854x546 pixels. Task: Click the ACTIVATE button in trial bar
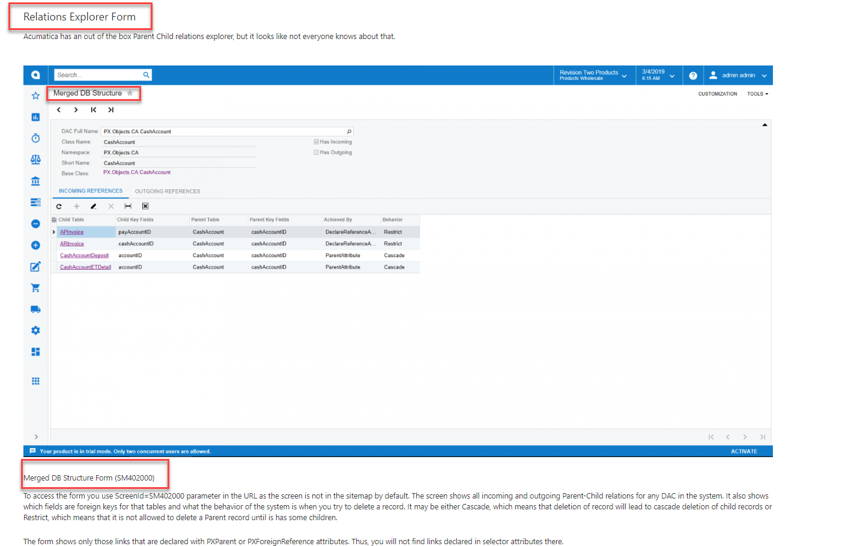tap(743, 451)
